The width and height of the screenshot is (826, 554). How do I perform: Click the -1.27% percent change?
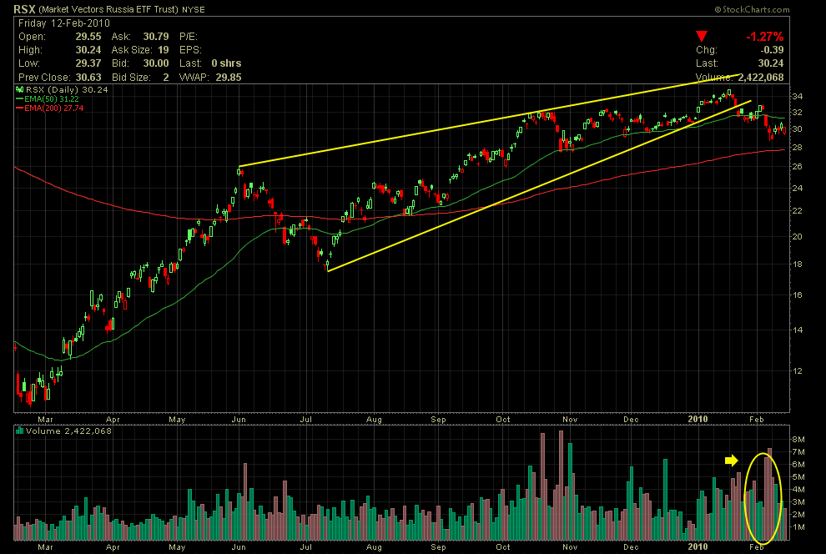764,37
